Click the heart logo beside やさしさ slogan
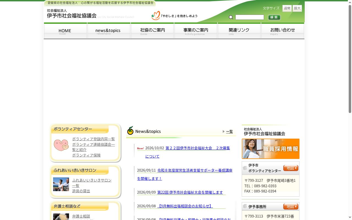The image size is (352, 220). point(156,16)
